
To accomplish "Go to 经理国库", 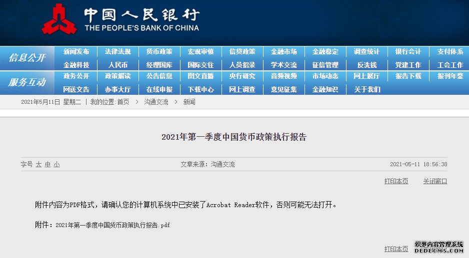I will tap(159, 65).
